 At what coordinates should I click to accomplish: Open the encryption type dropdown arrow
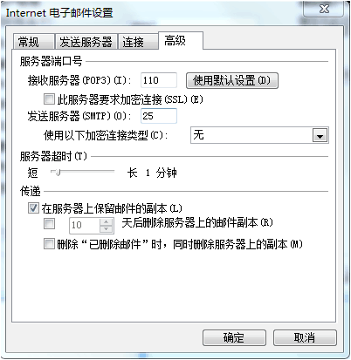320,135
